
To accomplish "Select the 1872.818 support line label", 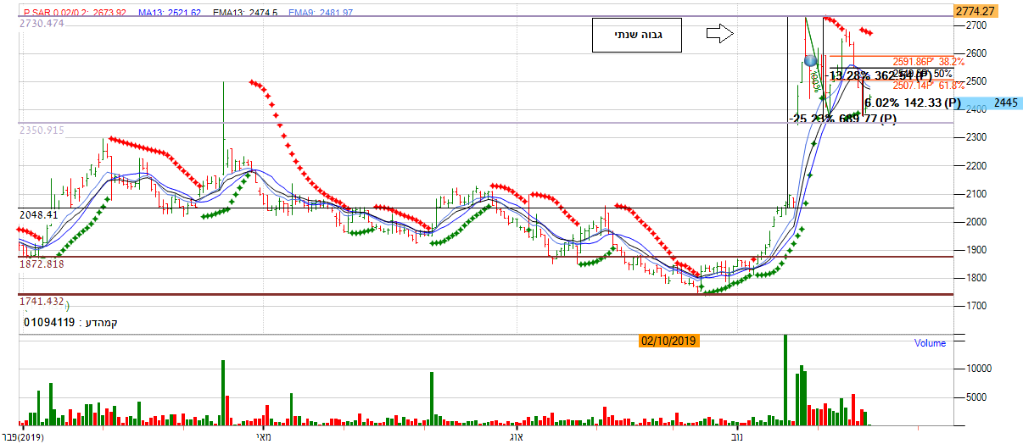I will click(40, 264).
